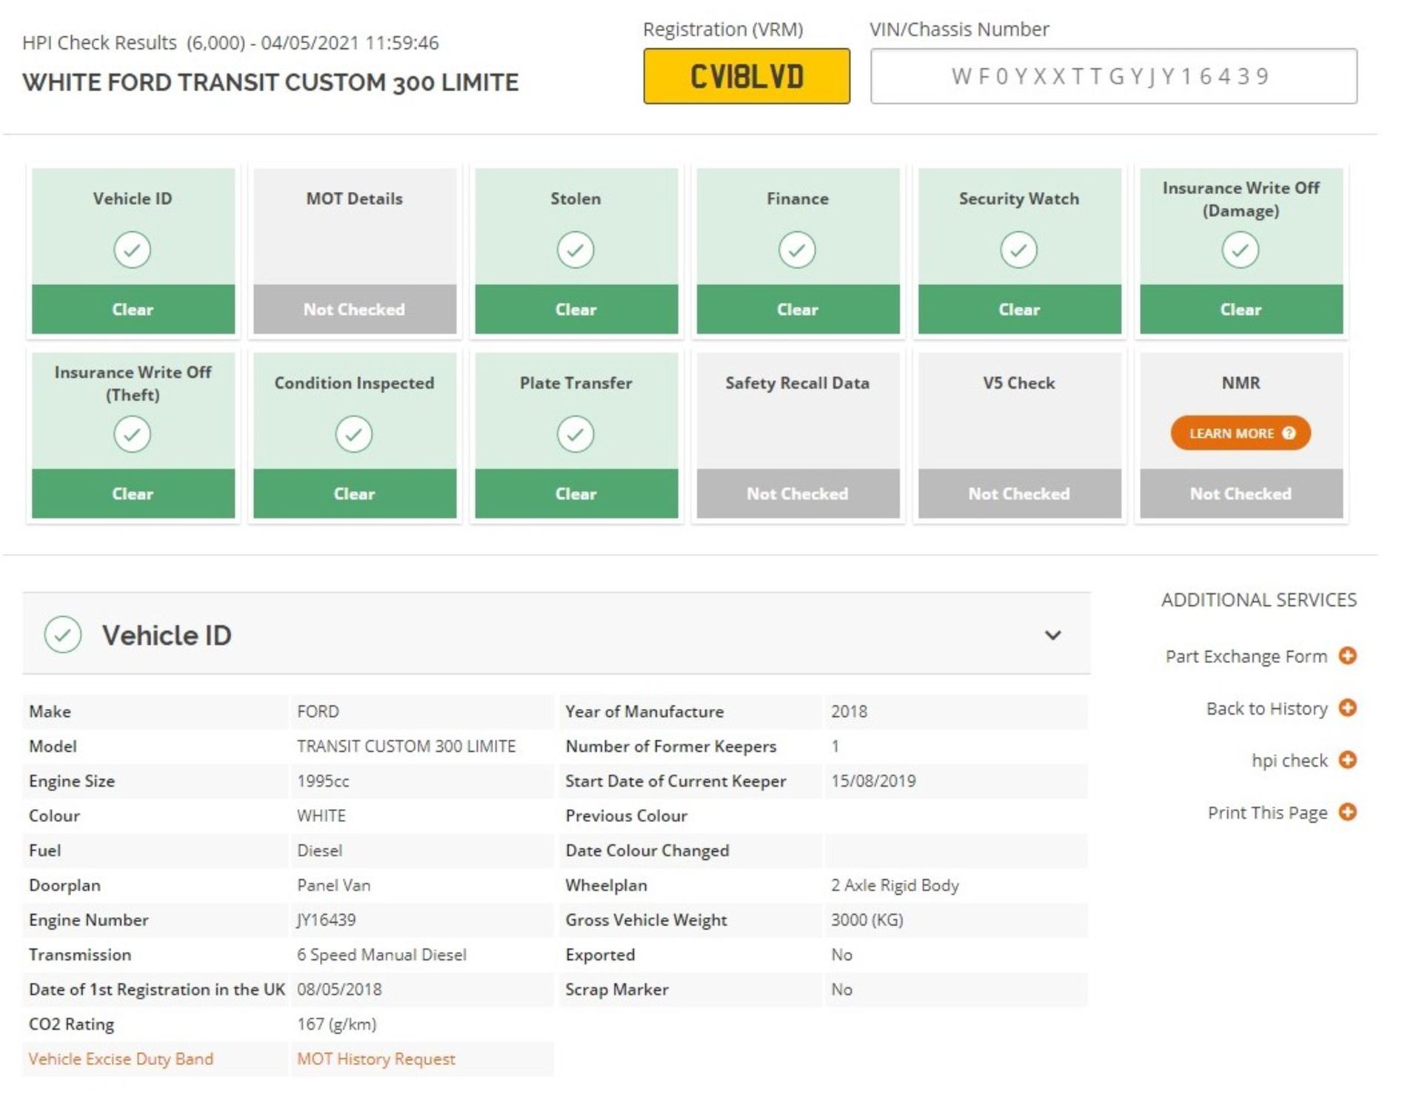The height and width of the screenshot is (1094, 1422).
Task: Select TRANSIT CUSTOM 300 LIMITE model value
Action: pyautogui.click(x=406, y=746)
